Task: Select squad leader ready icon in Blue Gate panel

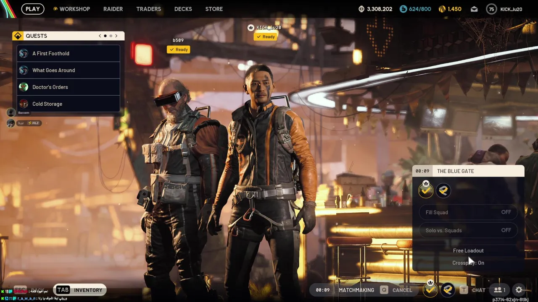Action: (x=426, y=190)
